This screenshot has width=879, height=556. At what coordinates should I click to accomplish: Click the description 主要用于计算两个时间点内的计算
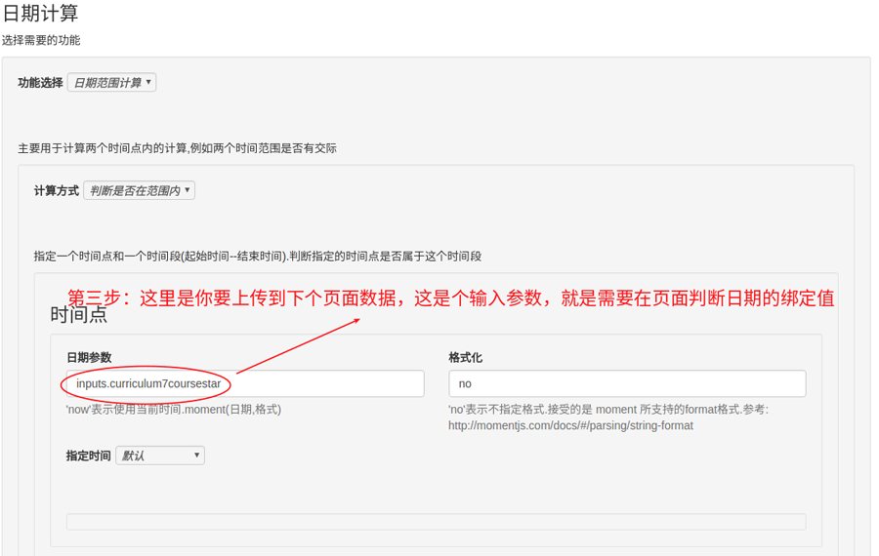point(177,148)
